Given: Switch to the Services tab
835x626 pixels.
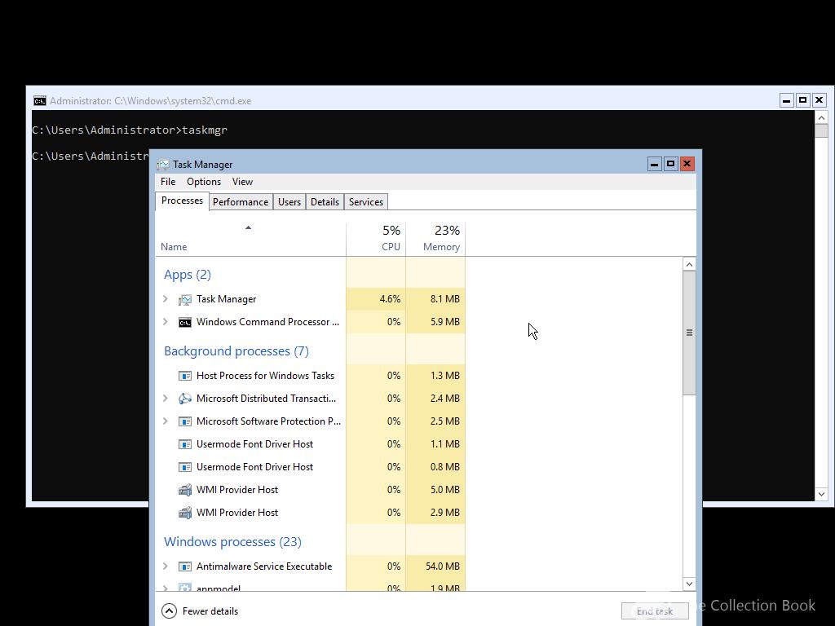Looking at the screenshot, I should coord(366,202).
